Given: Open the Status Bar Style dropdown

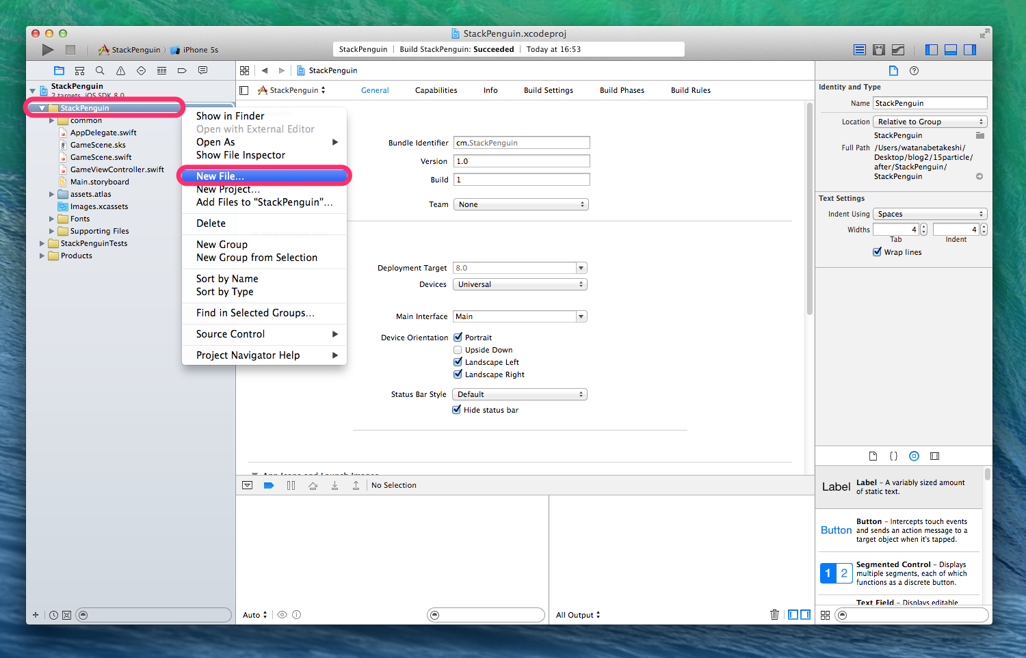Looking at the screenshot, I should coord(520,394).
